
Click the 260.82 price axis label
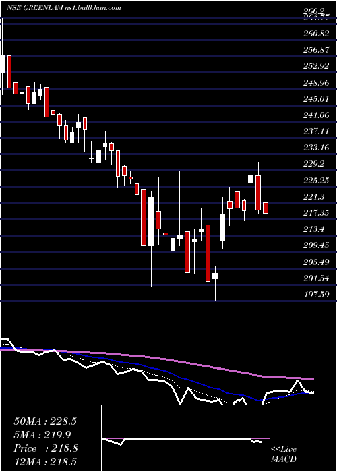tap(315, 34)
